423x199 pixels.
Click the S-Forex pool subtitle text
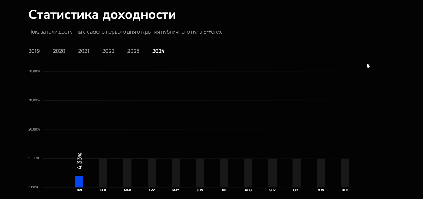point(125,32)
